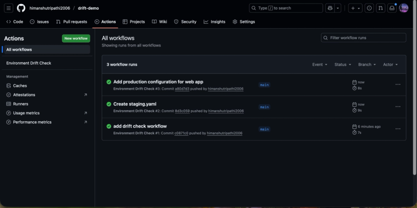The image size is (417, 208).
Task: Go to the GitHub homepage logo
Action: tap(21, 8)
